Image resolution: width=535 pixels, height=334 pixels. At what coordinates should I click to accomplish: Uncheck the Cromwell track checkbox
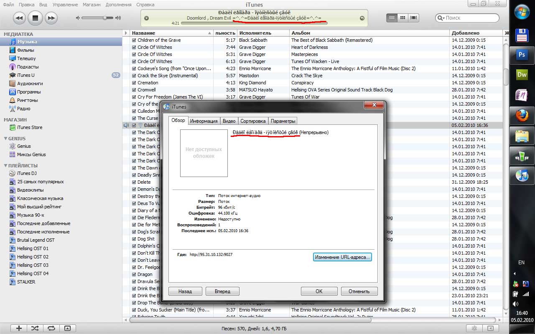pyautogui.click(x=134, y=90)
